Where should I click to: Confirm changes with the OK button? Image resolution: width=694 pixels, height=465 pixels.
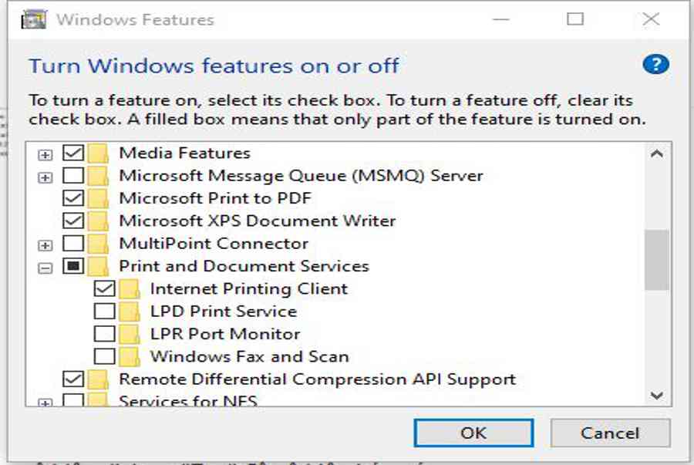point(473,433)
